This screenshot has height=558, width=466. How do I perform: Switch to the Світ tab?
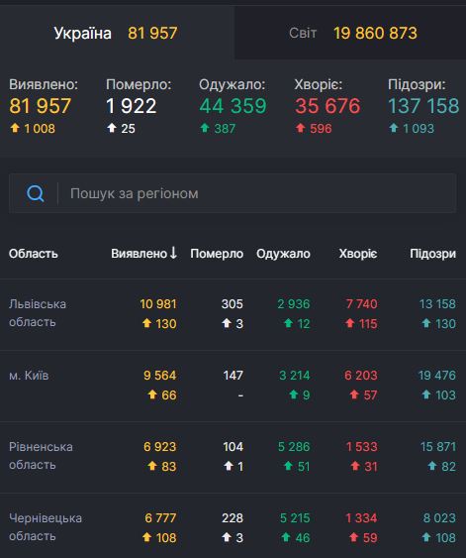[350, 33]
